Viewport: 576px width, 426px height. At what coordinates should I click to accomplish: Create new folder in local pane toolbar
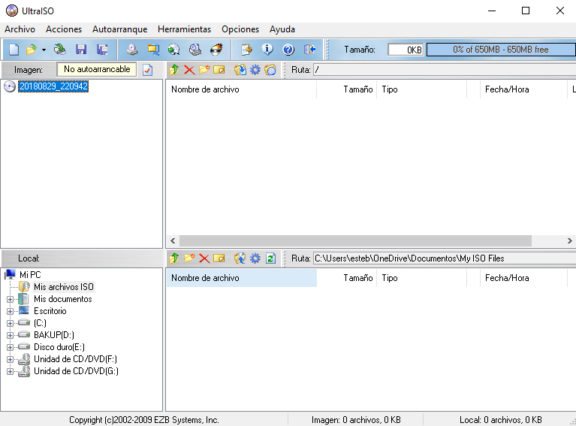click(189, 258)
